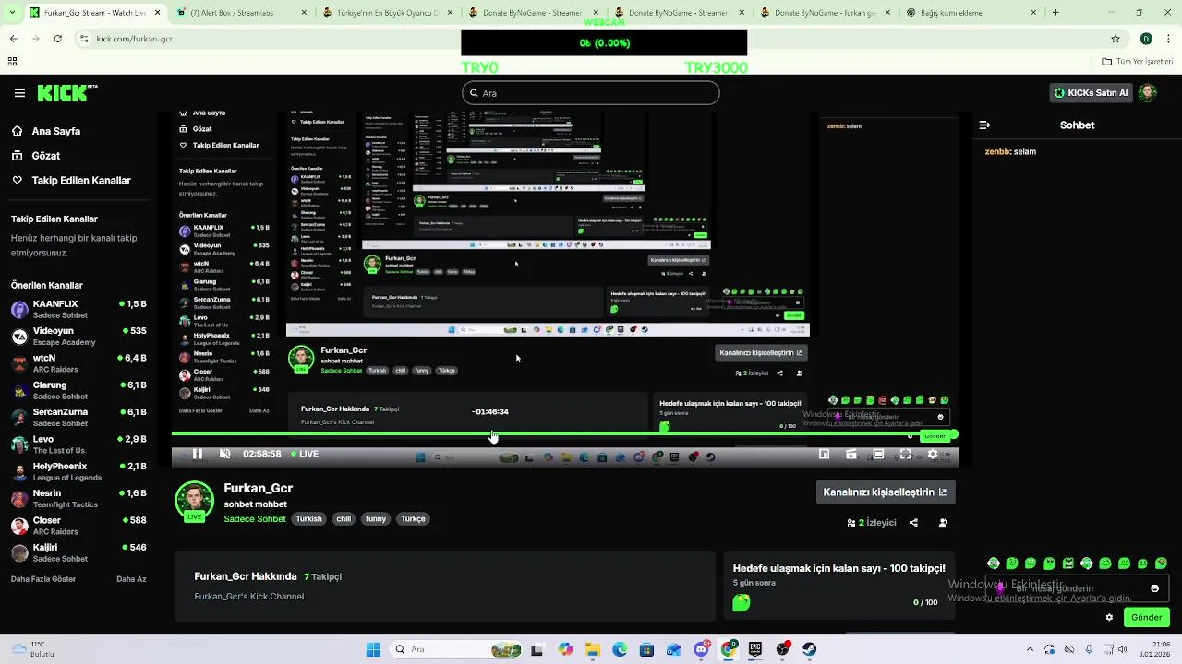Open player settings gear
Image resolution: width=1182 pixels, height=664 pixels.
[x=933, y=454]
